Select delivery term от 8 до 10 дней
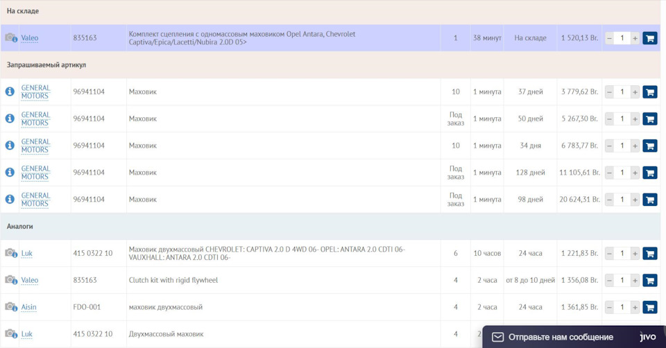Viewport: 666px width, 348px height. (x=530, y=280)
